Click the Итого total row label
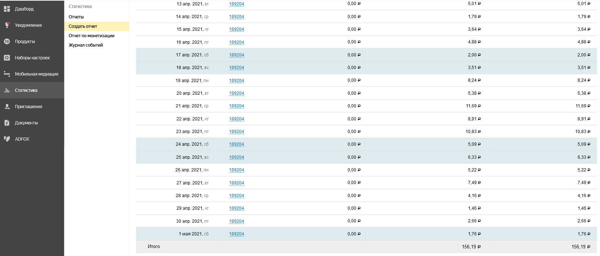 click(x=154, y=247)
